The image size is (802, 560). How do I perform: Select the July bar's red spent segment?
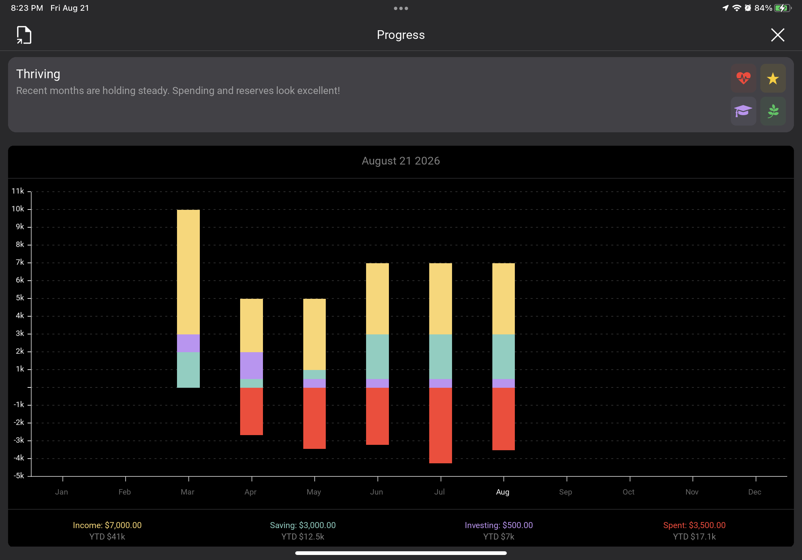pos(440,425)
